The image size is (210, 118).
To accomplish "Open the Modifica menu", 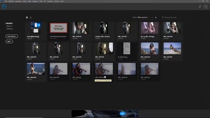I will click(11, 1).
